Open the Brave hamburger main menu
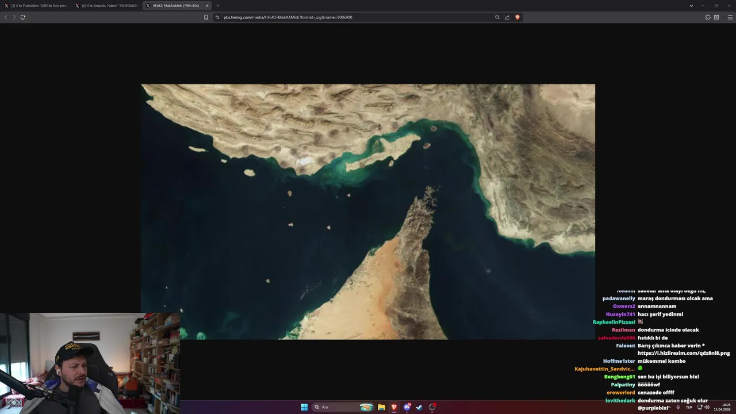 tap(730, 17)
